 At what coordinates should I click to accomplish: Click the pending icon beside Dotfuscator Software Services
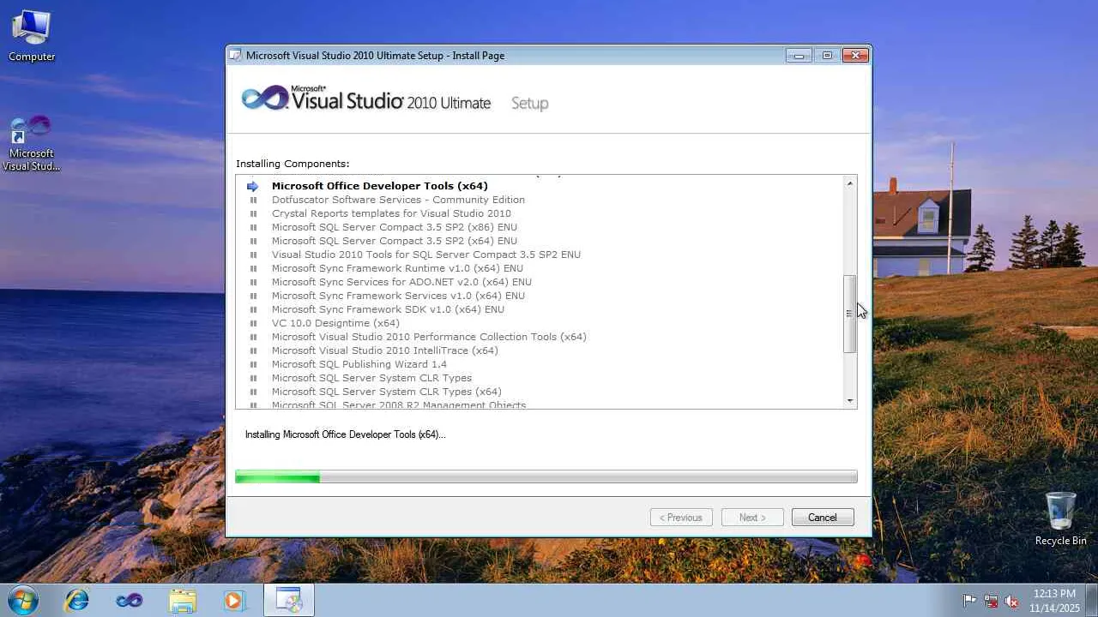[253, 200]
